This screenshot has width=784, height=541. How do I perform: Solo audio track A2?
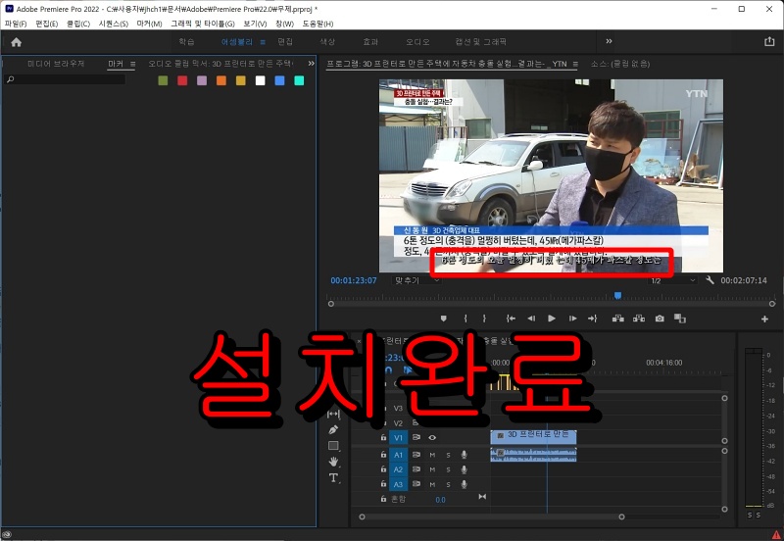(448, 469)
